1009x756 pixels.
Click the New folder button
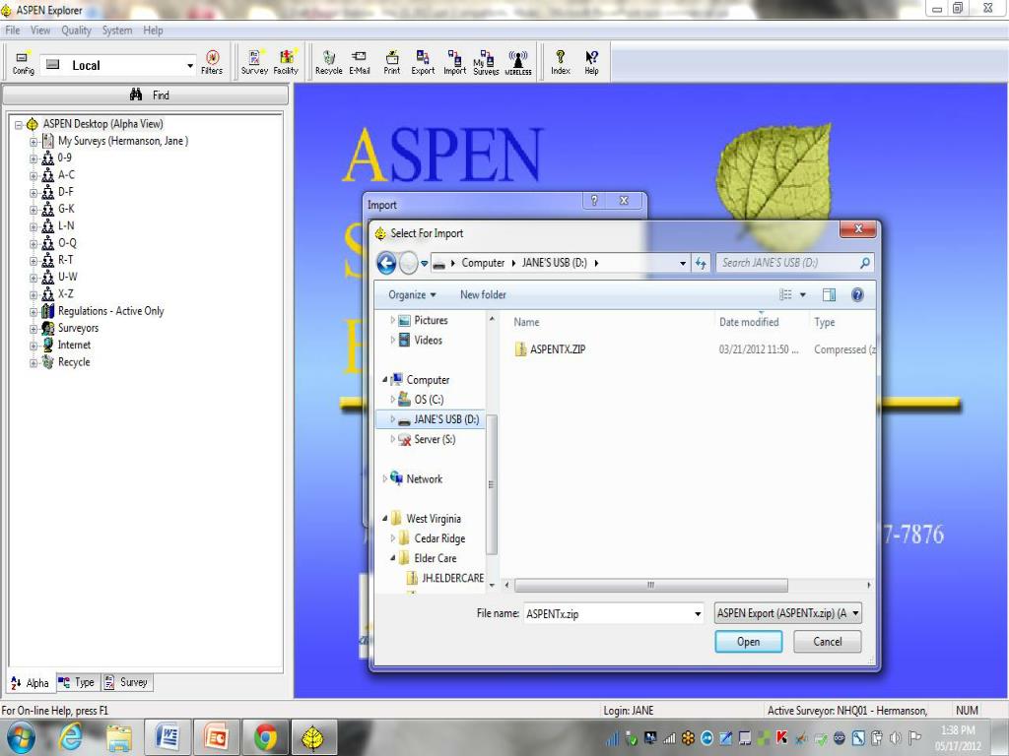pyautogui.click(x=483, y=295)
